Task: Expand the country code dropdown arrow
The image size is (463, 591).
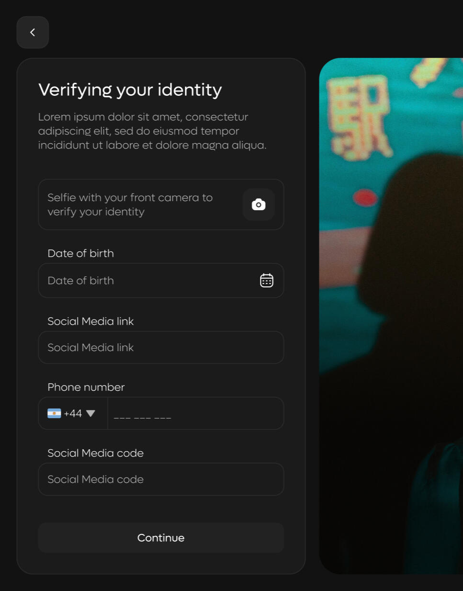Action: point(90,413)
